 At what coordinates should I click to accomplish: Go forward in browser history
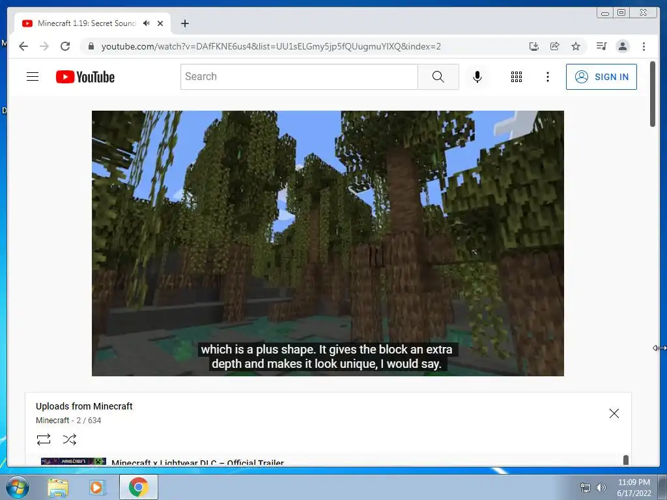[x=44, y=46]
